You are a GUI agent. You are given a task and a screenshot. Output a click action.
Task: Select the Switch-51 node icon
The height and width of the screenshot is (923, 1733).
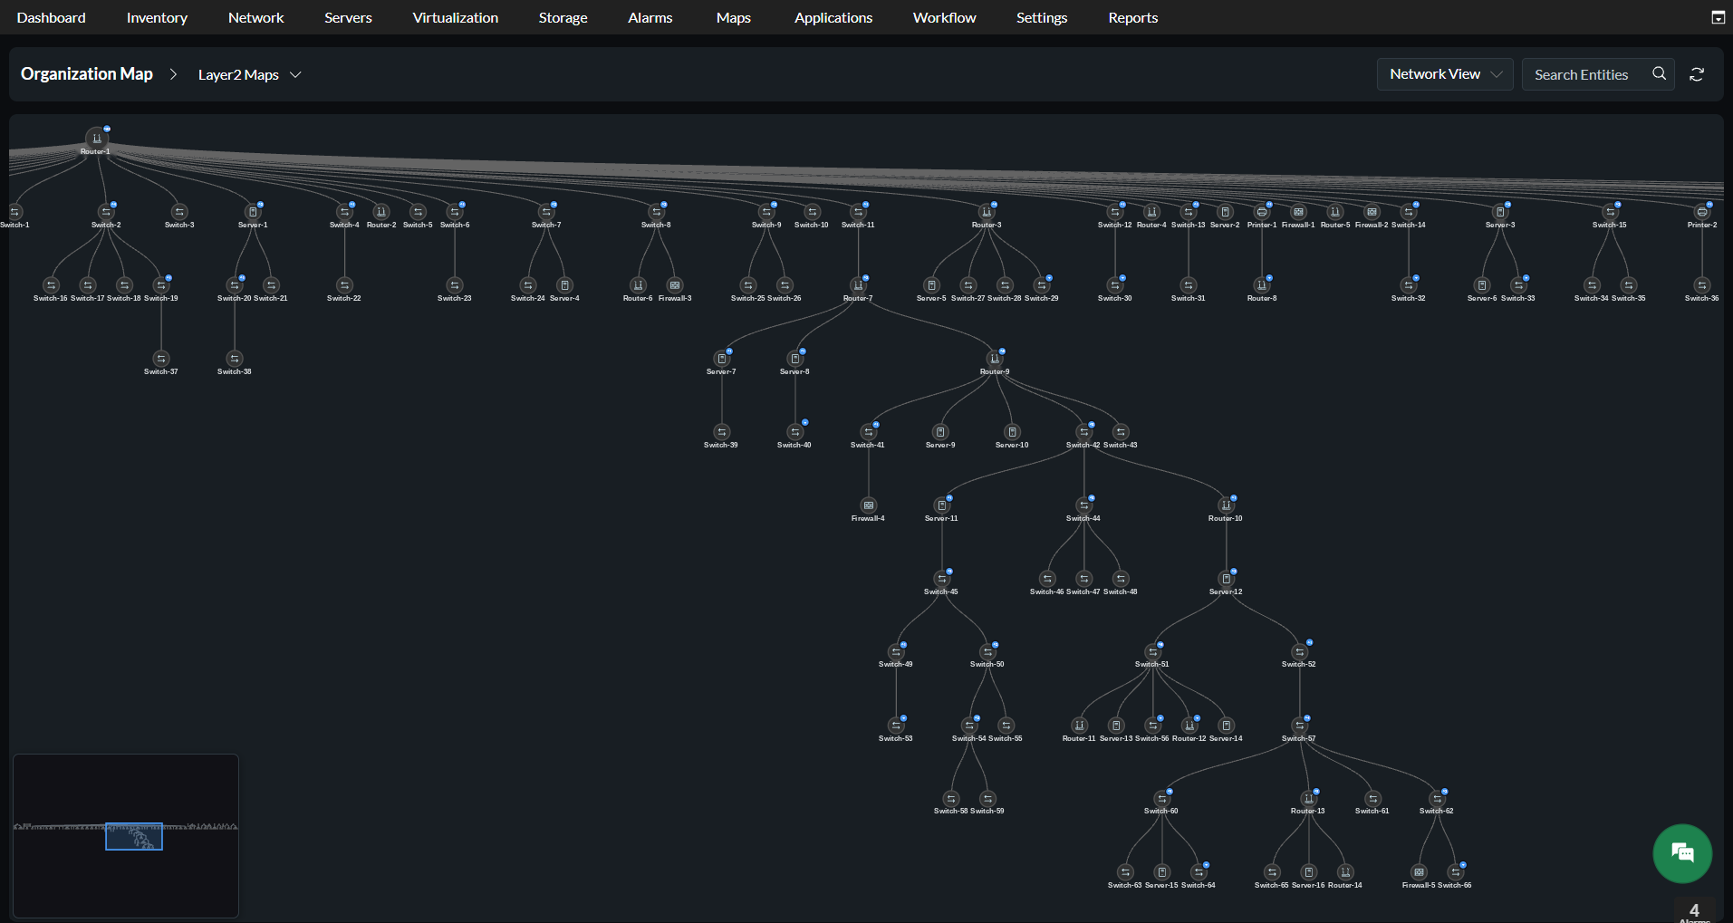(1153, 652)
